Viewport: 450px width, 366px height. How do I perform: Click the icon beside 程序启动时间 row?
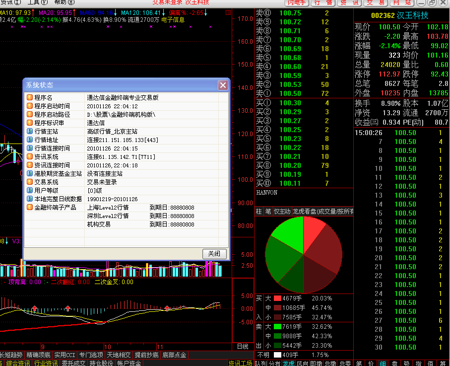tap(30, 106)
